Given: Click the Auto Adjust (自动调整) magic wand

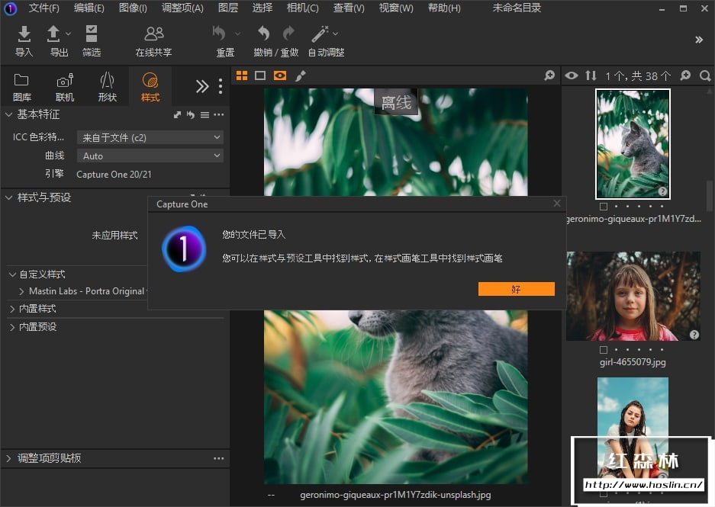Looking at the screenshot, I should pos(320,34).
